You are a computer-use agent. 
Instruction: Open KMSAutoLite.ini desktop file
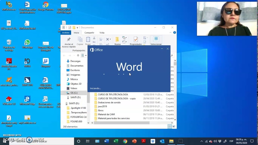point(27,25)
